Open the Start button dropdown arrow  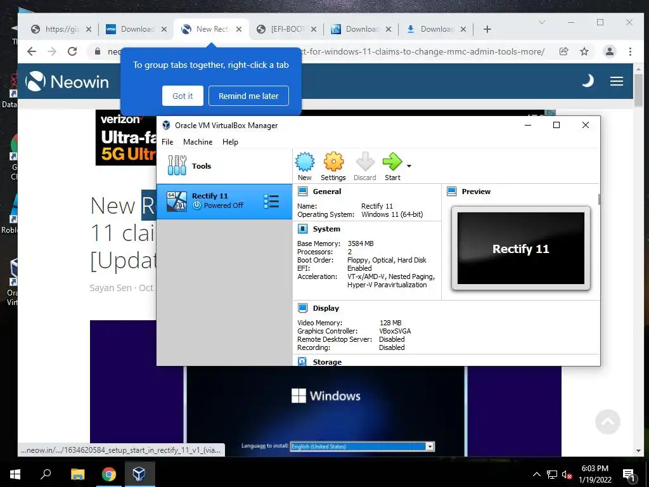tap(409, 166)
